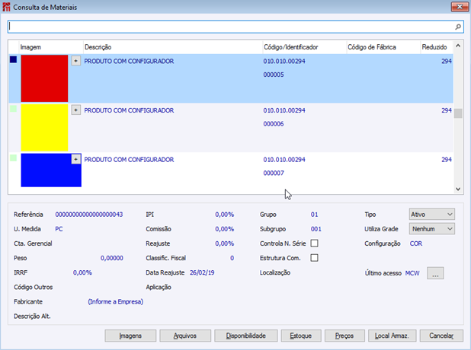Click the Preços button
This screenshot has height=350, width=471.
click(x=344, y=336)
